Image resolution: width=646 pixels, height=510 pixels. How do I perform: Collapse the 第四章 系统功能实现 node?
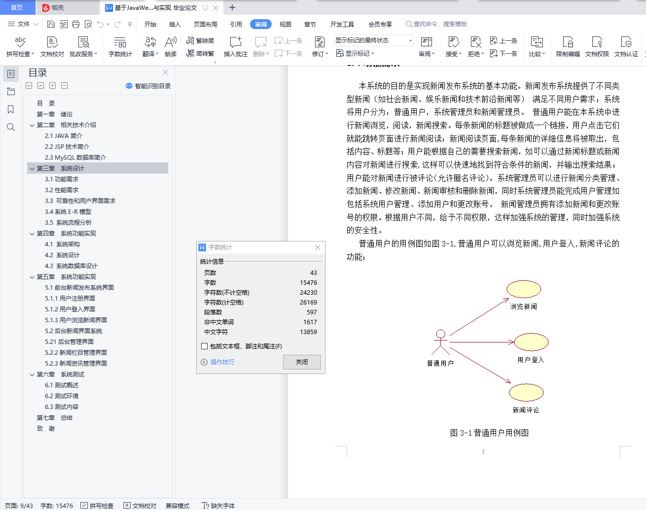[32, 234]
